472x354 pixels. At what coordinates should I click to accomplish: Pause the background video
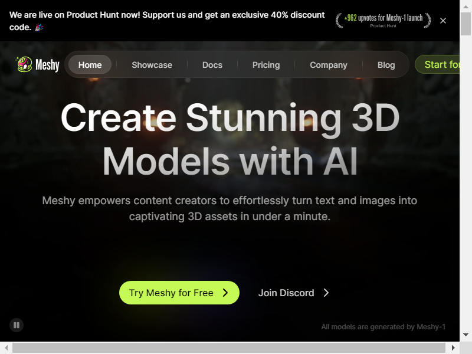pos(17,325)
